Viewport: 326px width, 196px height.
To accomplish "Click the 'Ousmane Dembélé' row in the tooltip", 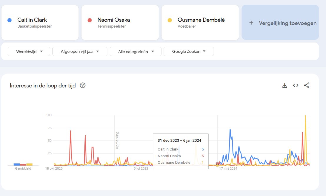I will (x=181, y=162).
